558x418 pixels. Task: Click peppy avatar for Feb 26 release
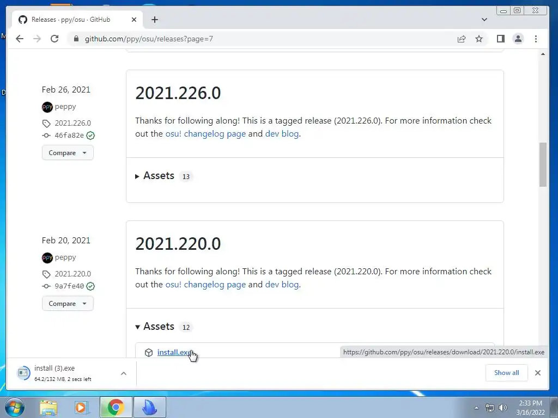click(47, 107)
